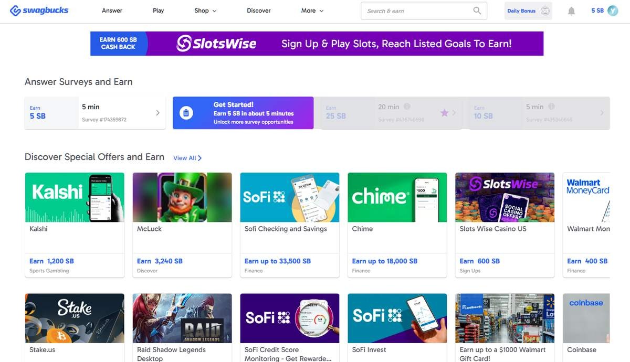The height and width of the screenshot is (362, 630).
Task: Click the SoFi Invest title
Action: point(369,350)
